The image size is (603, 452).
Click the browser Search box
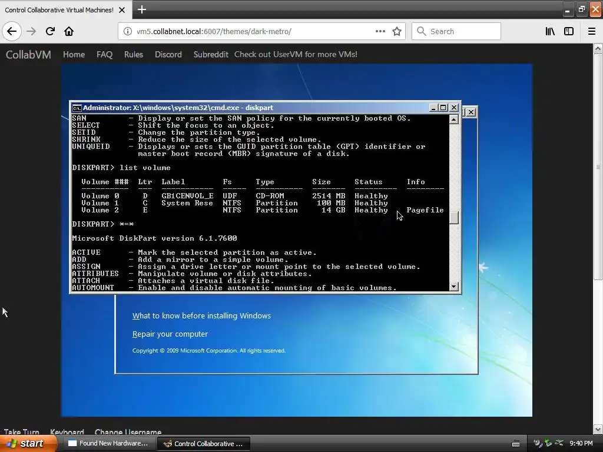click(456, 31)
